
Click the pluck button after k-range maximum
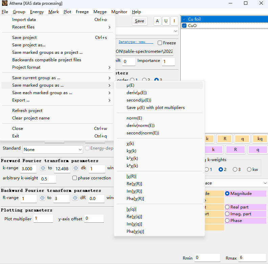[x=76, y=168]
